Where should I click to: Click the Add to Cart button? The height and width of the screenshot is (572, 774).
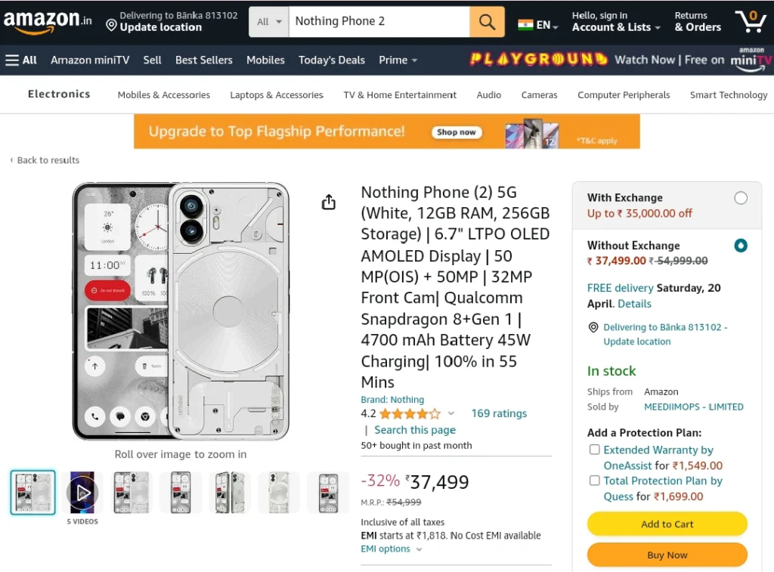tap(667, 524)
